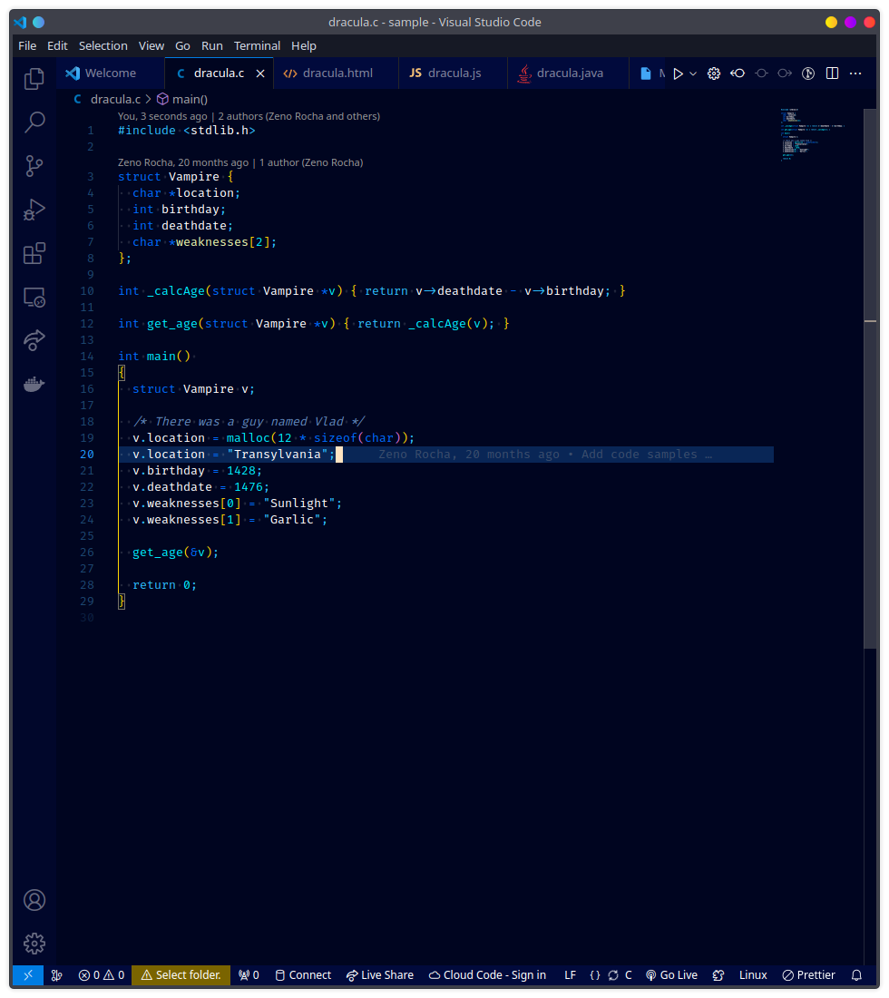Click the 'Select folder.' warning in status bar
This screenshot has height=998, width=889.
[181, 975]
